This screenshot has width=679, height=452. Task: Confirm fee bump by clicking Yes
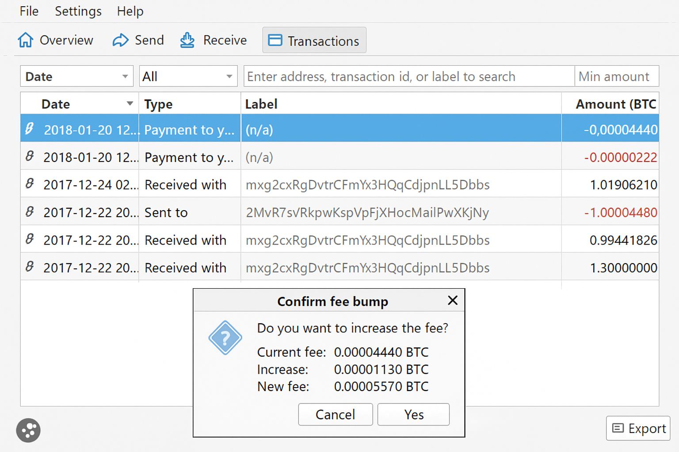(412, 414)
